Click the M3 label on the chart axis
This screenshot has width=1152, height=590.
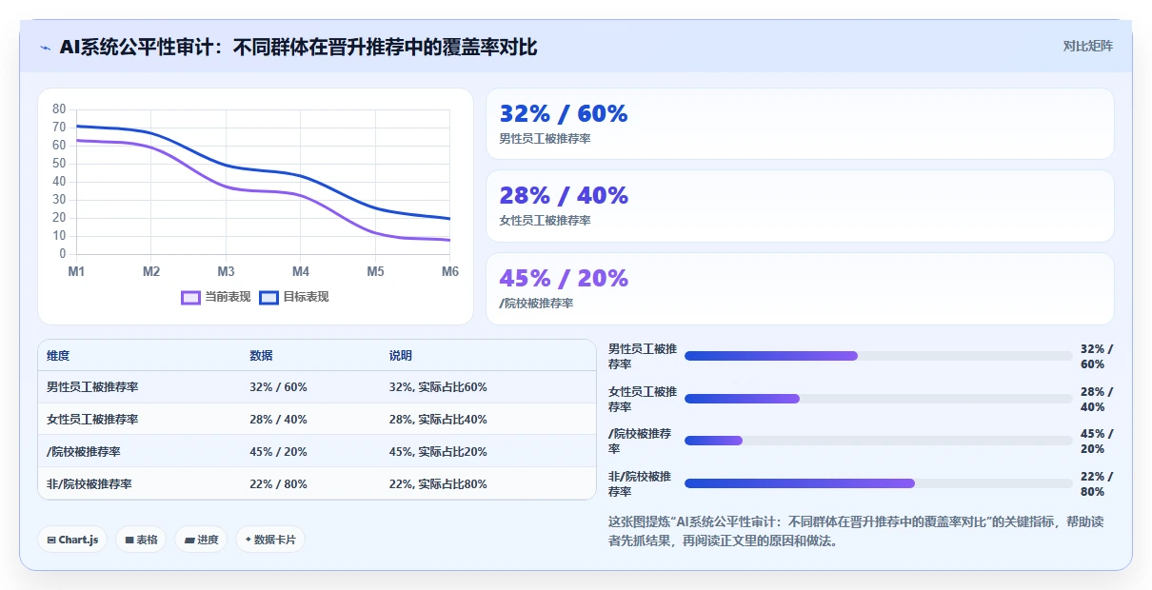[226, 271]
